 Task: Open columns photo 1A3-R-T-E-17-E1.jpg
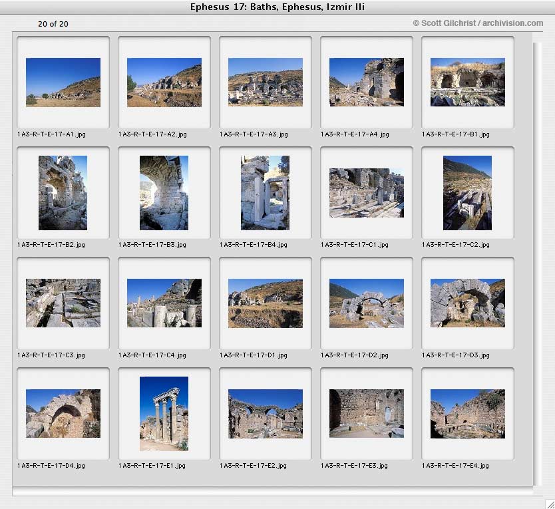[164, 414]
